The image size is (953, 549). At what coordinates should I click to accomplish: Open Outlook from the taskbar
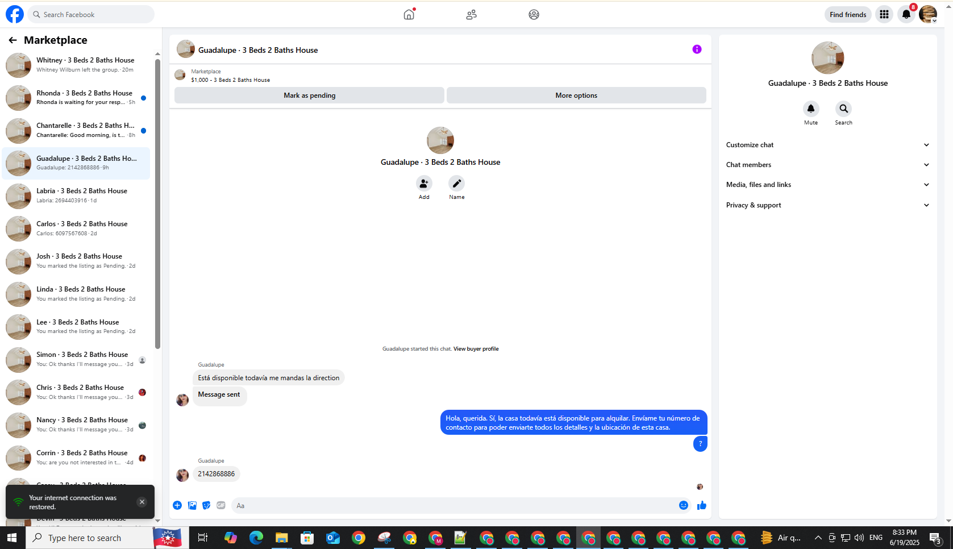(x=333, y=538)
